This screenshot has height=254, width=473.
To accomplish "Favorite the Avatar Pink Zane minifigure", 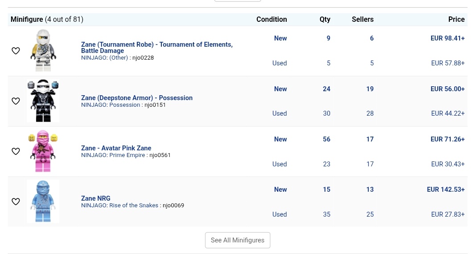I will 16,151.
